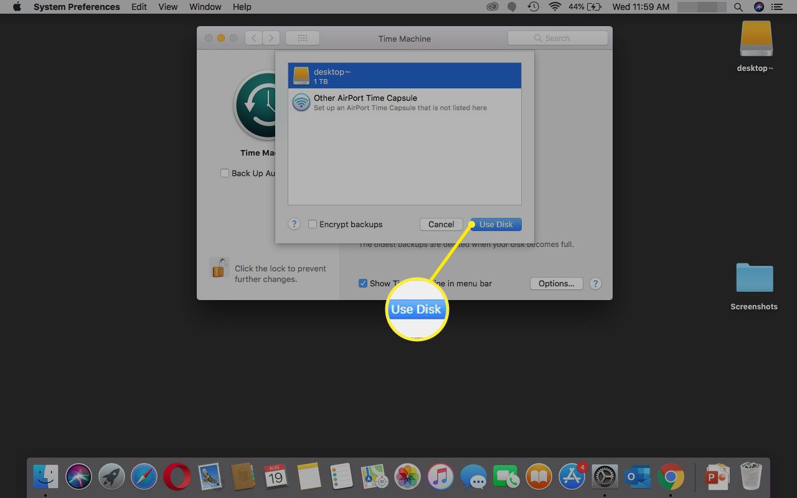
Task: Go back using the toolbar back arrow
Action: [x=253, y=38]
